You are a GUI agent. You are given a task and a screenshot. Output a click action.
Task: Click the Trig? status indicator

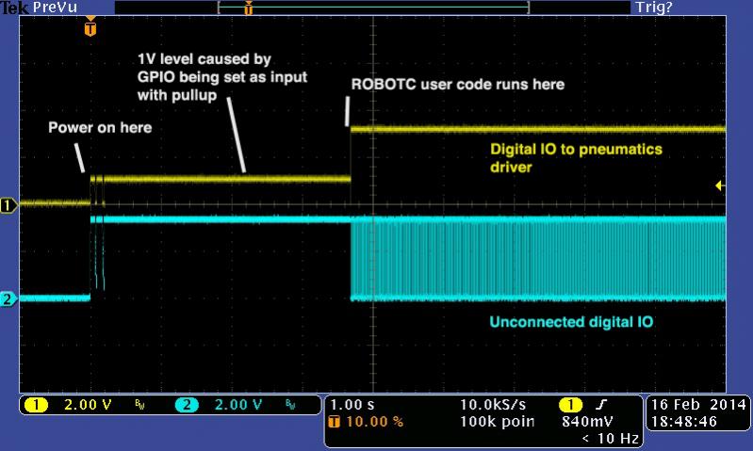(x=654, y=8)
